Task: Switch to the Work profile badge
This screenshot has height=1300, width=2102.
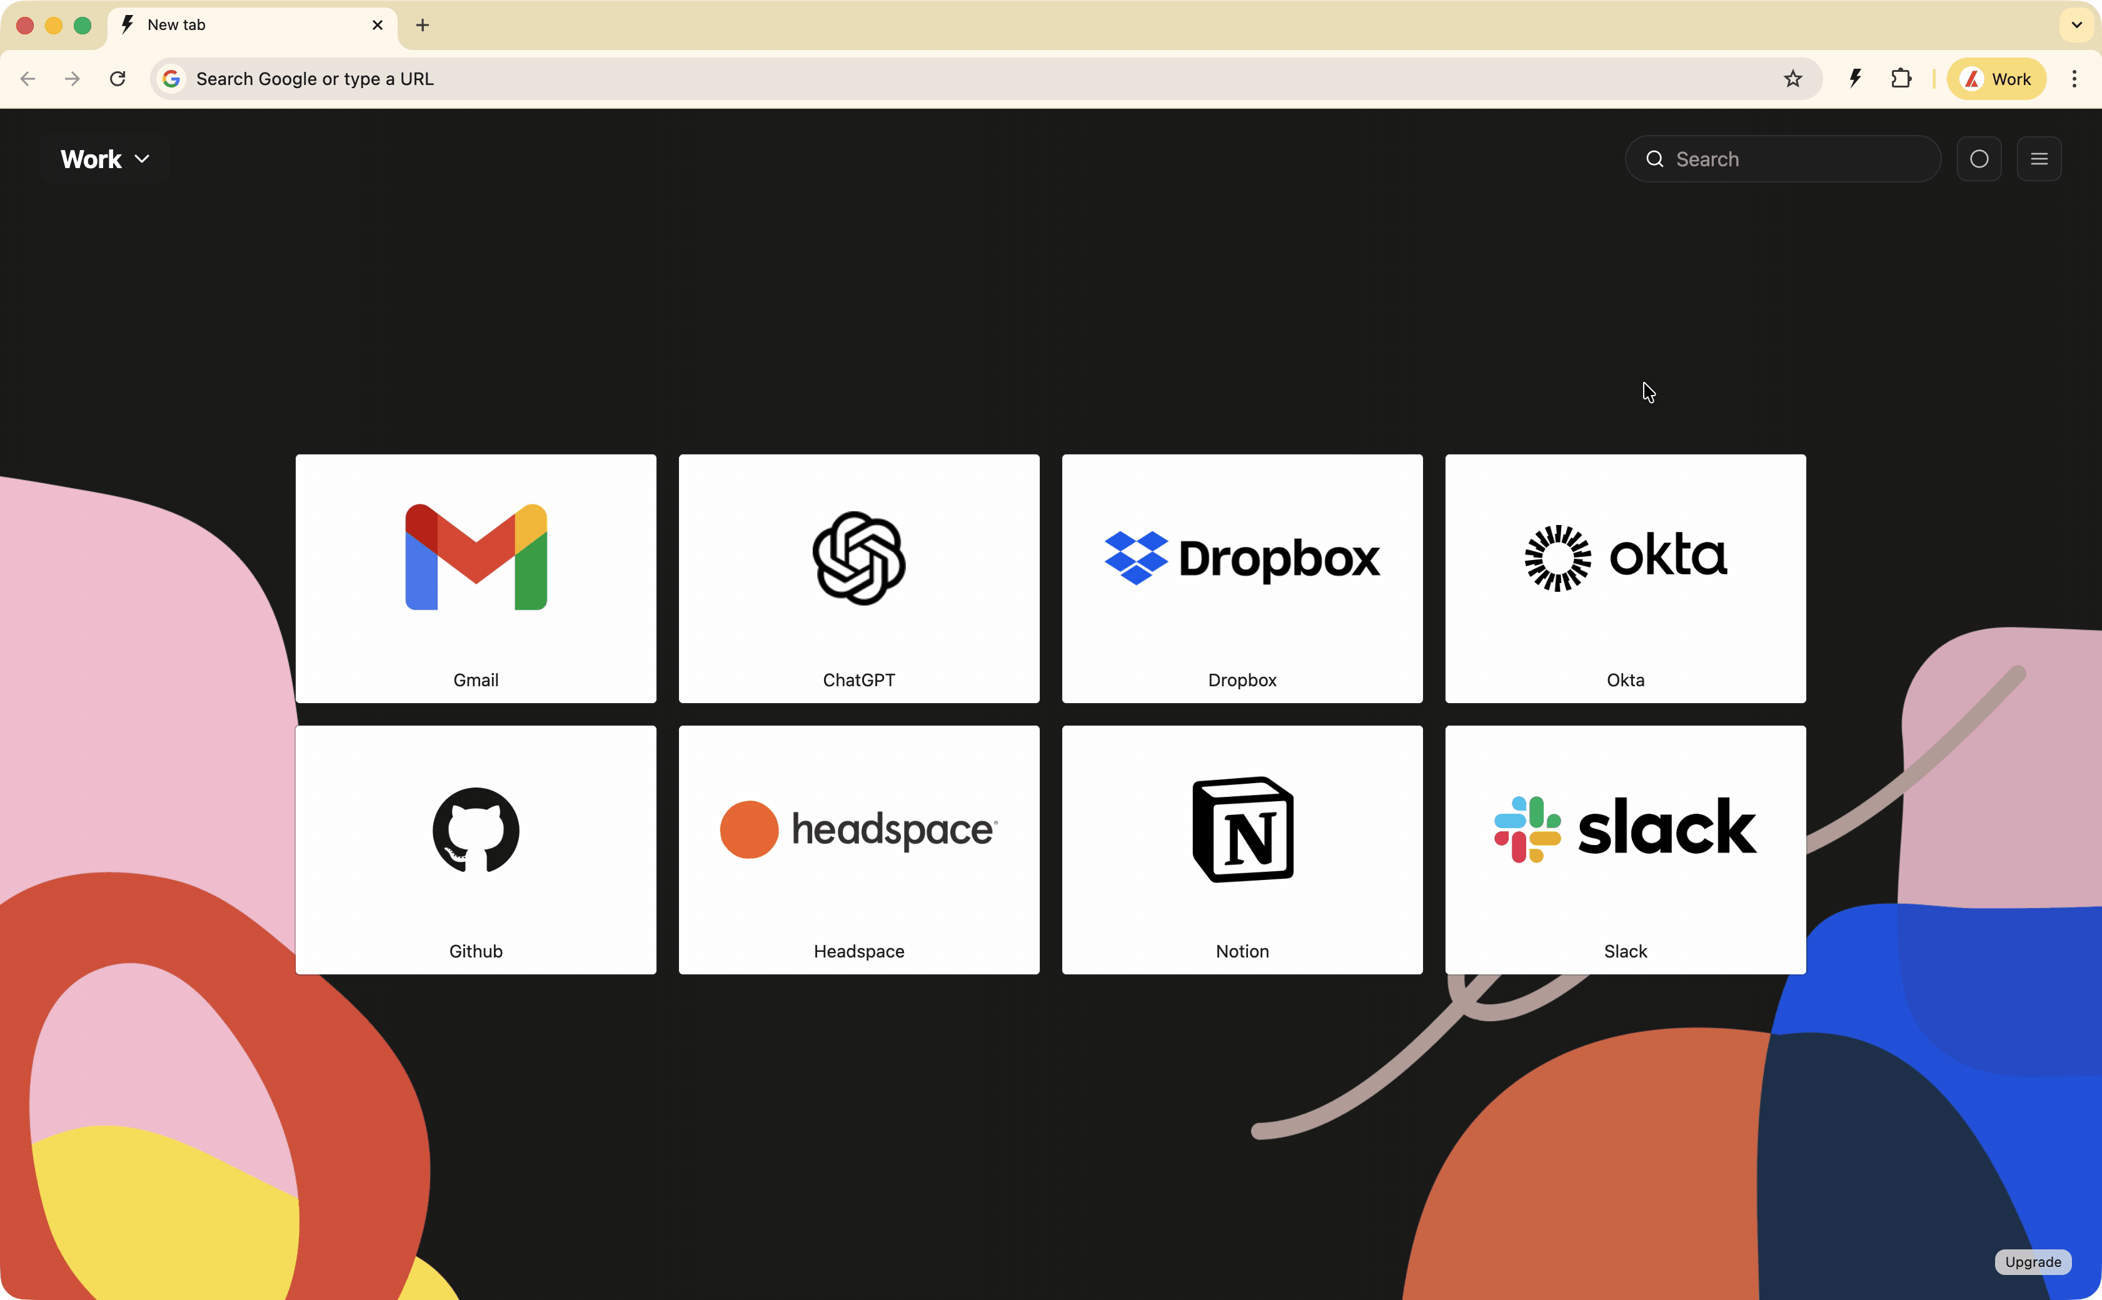Action: click(x=1996, y=78)
